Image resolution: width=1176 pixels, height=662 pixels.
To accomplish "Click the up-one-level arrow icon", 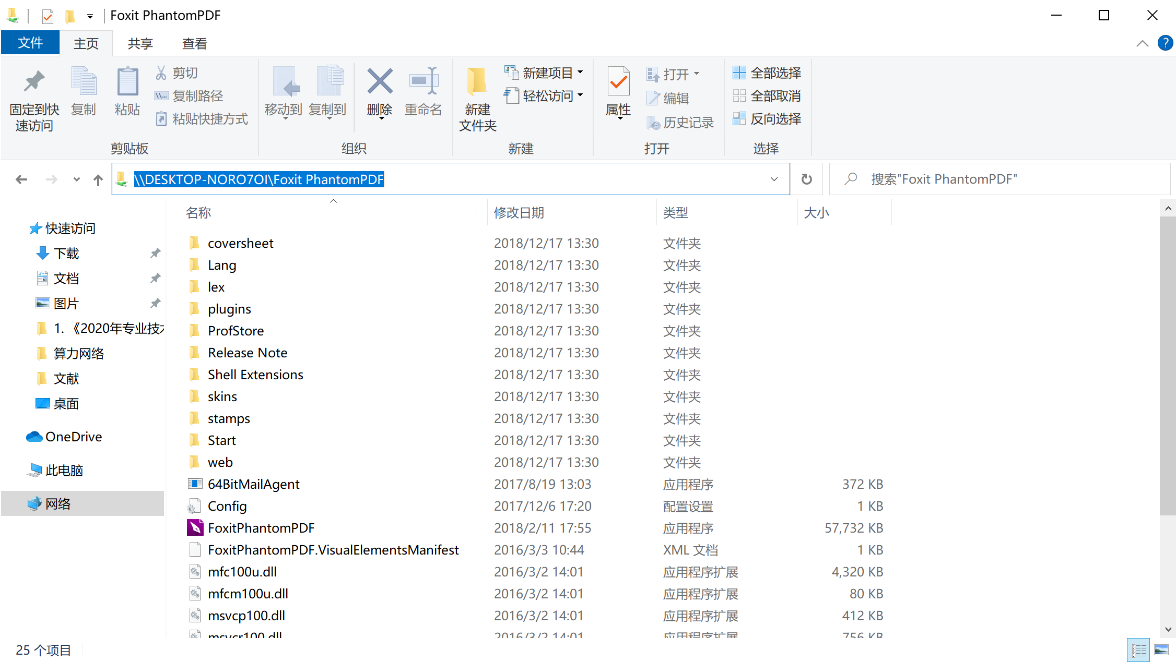I will 98,180.
